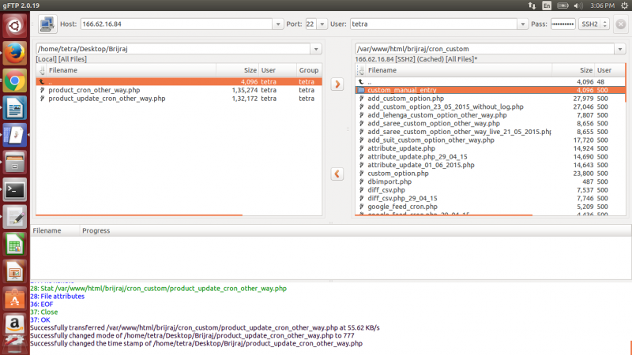Open LibreOffice Impress presentation icon

pyautogui.click(x=15, y=271)
